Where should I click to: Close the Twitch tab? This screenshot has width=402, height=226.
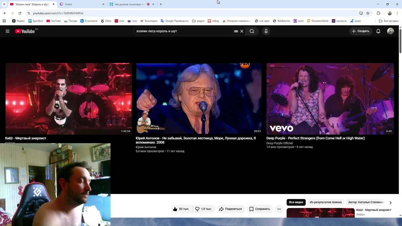pos(104,4)
